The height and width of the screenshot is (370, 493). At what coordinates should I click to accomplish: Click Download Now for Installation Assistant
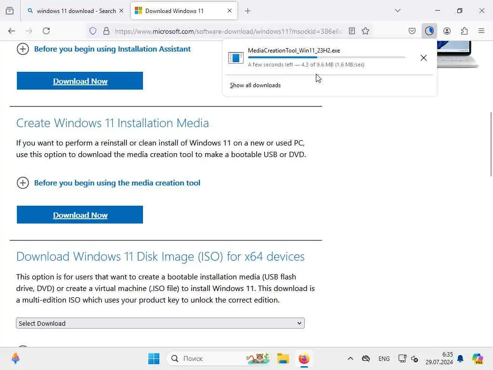click(80, 81)
